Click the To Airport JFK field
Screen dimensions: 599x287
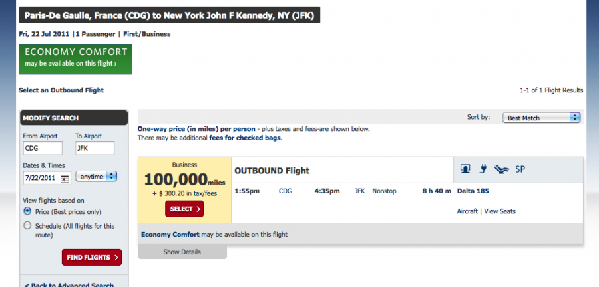[x=95, y=148]
